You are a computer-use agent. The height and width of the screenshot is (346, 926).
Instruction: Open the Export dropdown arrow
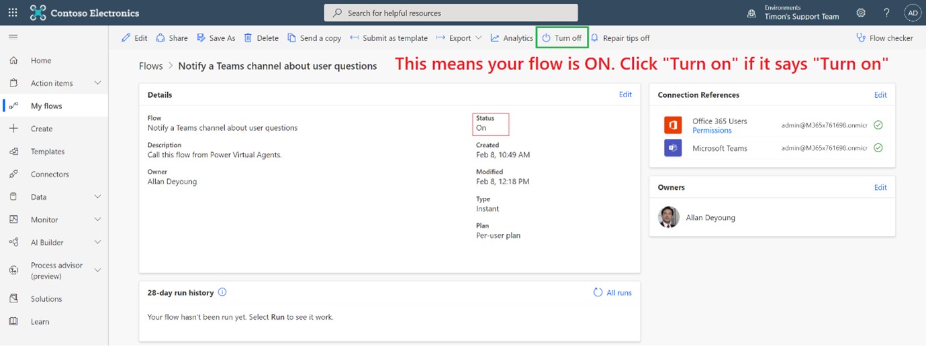(479, 38)
